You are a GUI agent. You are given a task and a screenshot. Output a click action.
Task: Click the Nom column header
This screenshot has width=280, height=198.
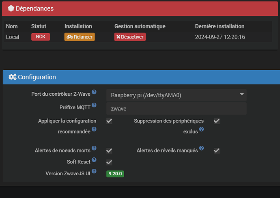click(x=12, y=26)
